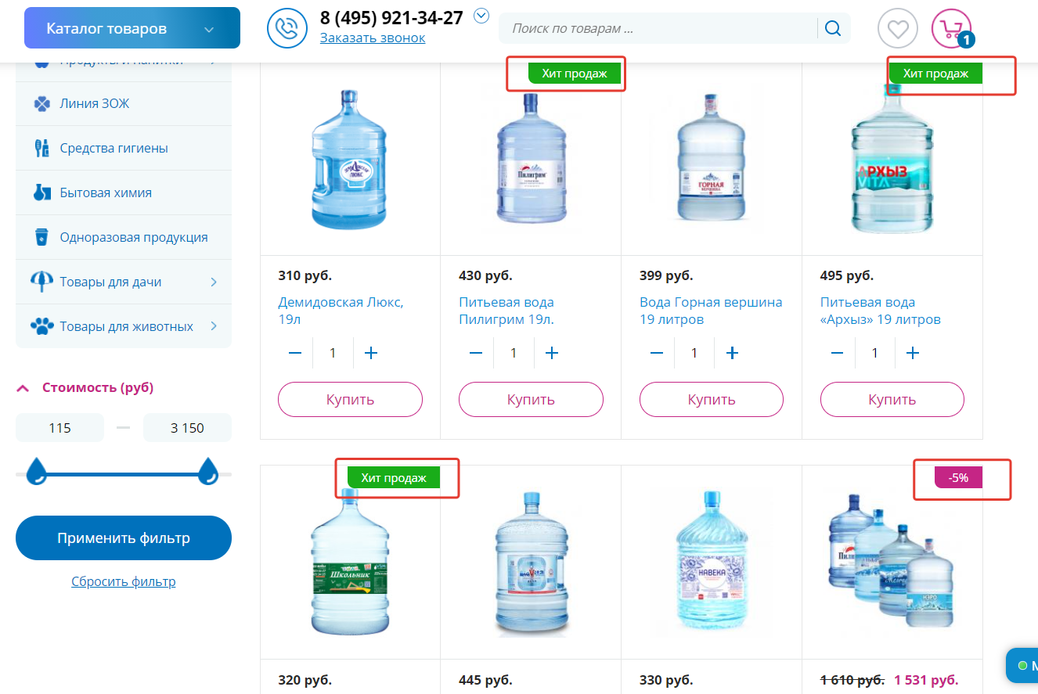This screenshot has height=694, width=1038.
Task: Click the Товары для дачи umbrella icon
Action: 42,282
